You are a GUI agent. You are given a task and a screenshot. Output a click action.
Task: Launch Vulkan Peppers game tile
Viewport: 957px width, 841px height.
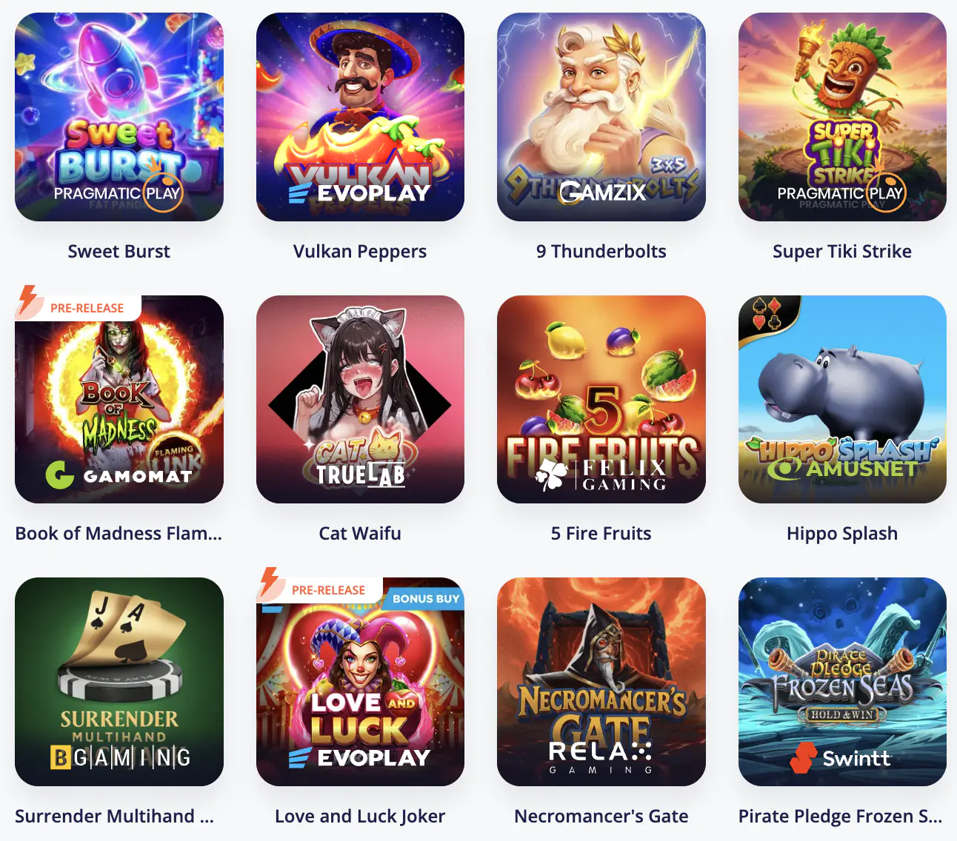(x=360, y=117)
